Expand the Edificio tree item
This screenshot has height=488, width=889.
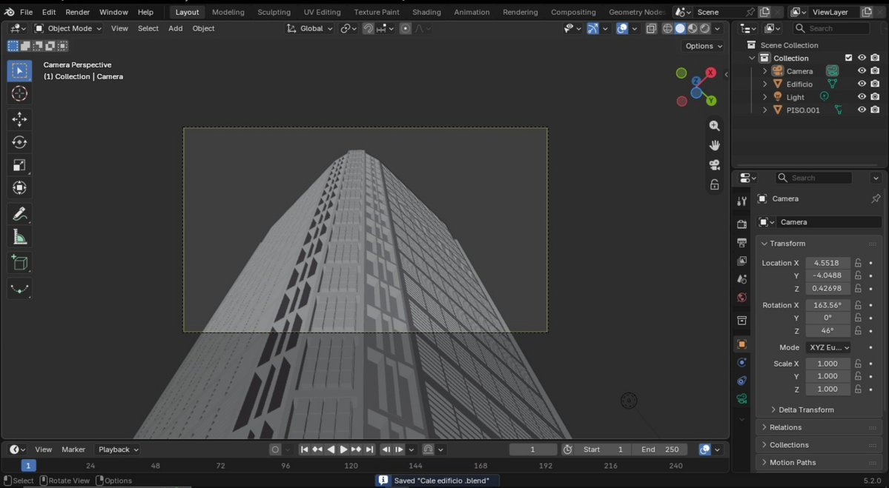coord(765,84)
